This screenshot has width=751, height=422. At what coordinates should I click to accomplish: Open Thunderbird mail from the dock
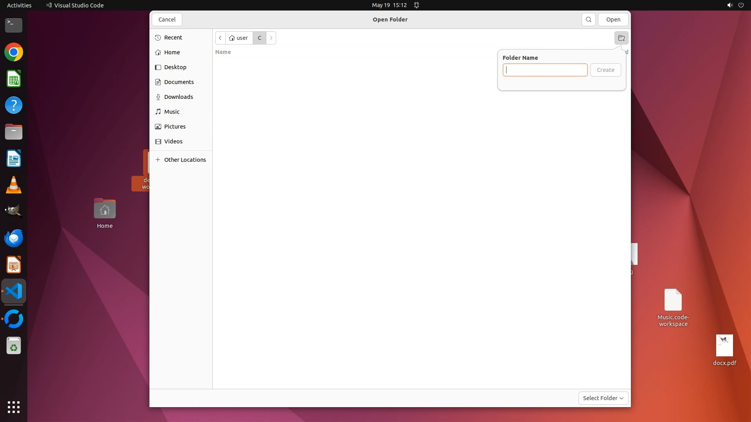point(14,238)
